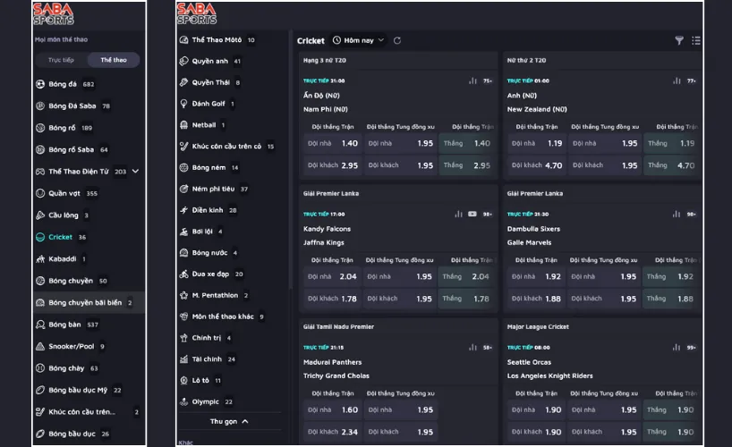Image resolution: width=732 pixels, height=447 pixels.
Task: Click the refresh icon beside Hôm nay
Action: point(397,40)
